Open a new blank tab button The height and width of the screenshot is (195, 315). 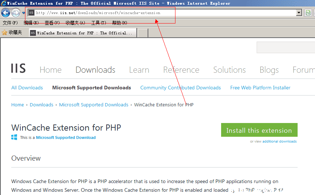(x=143, y=33)
